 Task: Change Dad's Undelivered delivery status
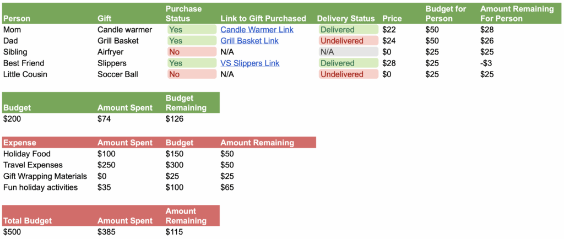[348, 41]
